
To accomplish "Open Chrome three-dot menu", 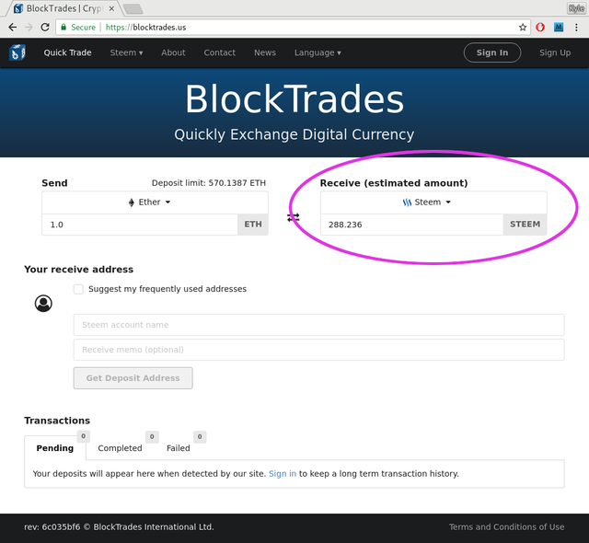I will (576, 28).
